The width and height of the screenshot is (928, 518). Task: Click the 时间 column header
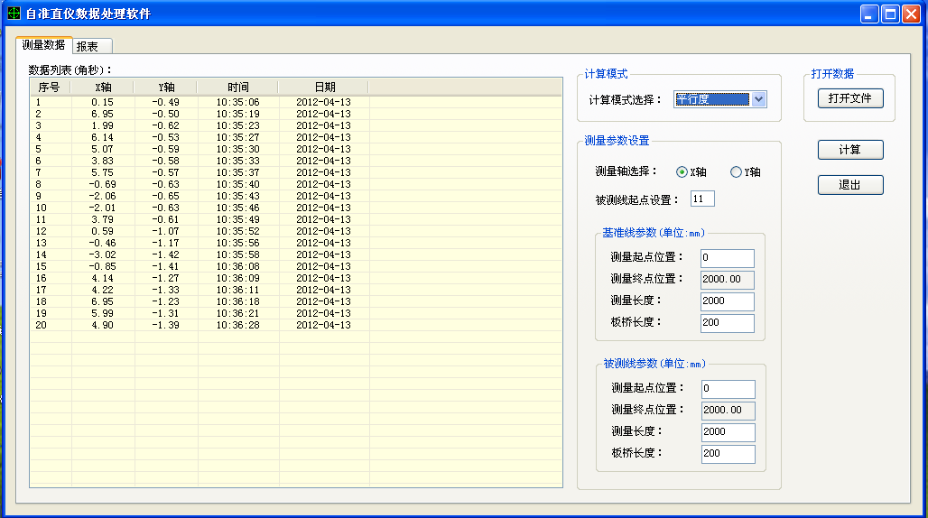coord(238,88)
